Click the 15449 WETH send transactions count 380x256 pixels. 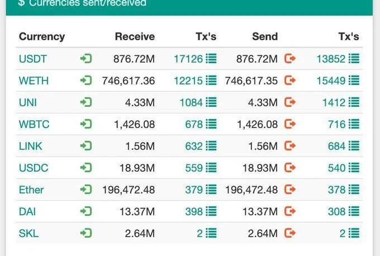tap(331, 80)
